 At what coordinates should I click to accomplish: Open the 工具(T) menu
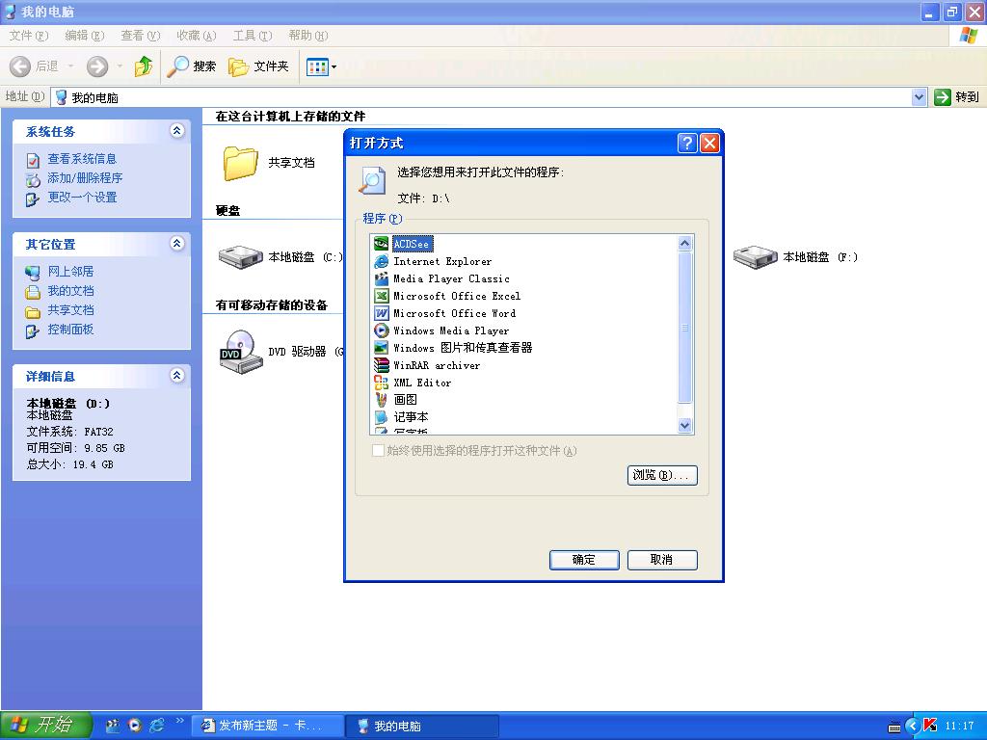253,36
